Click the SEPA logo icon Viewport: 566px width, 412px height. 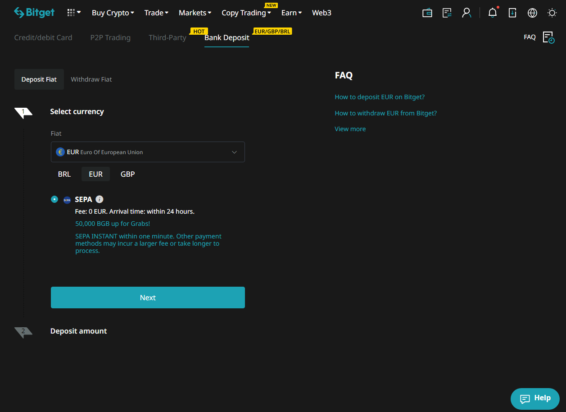click(x=67, y=200)
